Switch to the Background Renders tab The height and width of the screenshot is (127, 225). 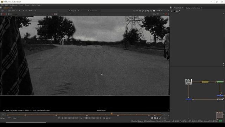pos(193,8)
